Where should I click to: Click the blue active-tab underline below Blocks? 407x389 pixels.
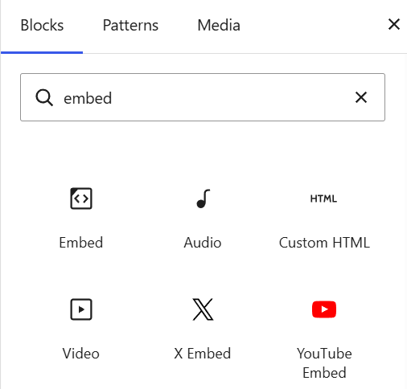[x=42, y=52]
